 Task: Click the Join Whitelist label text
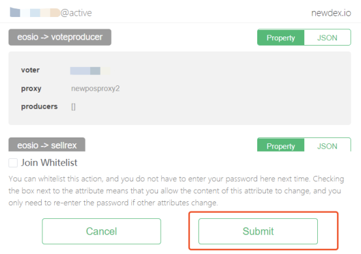click(x=49, y=163)
